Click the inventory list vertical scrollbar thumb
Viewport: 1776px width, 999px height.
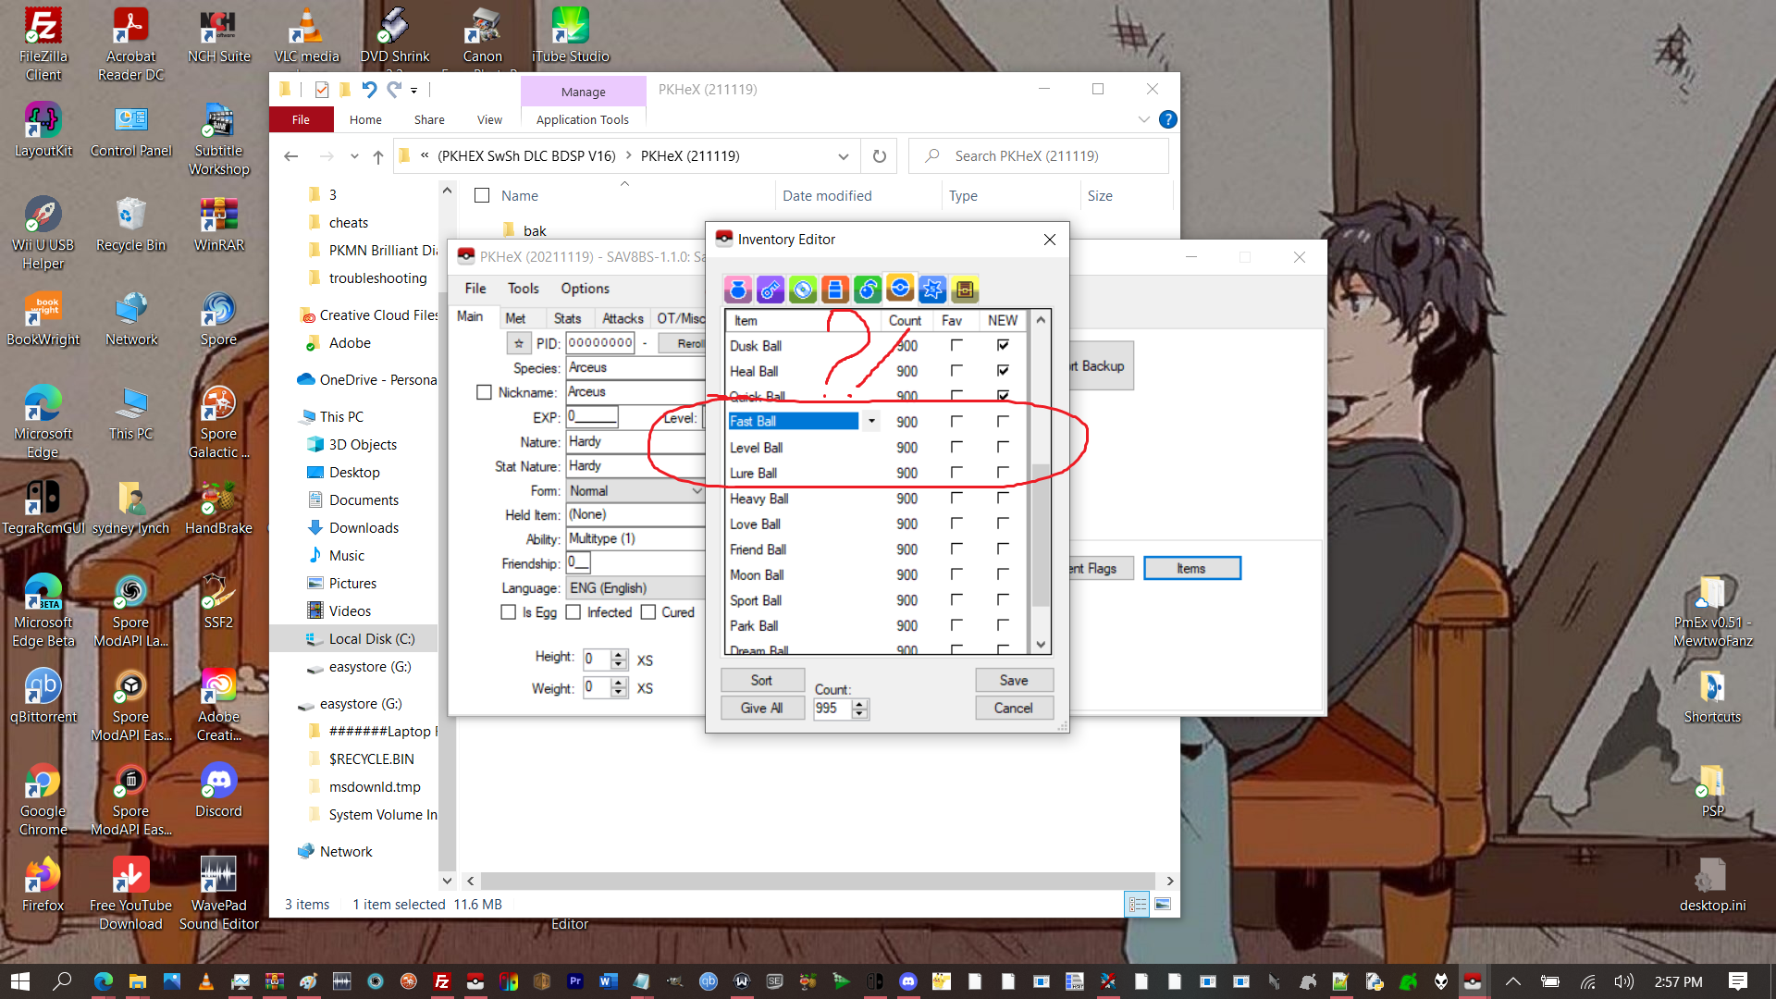coord(1041,536)
